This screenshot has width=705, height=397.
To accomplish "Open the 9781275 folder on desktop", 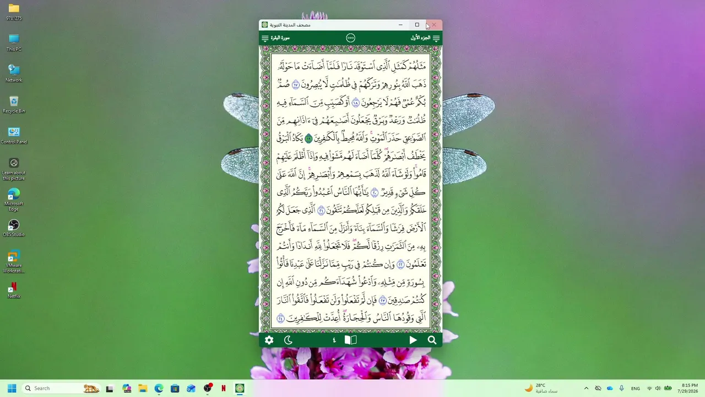I will click(x=14, y=12).
